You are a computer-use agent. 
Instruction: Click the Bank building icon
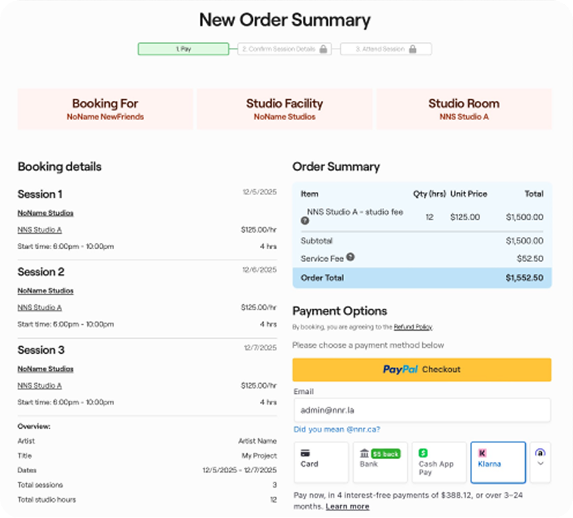point(364,453)
